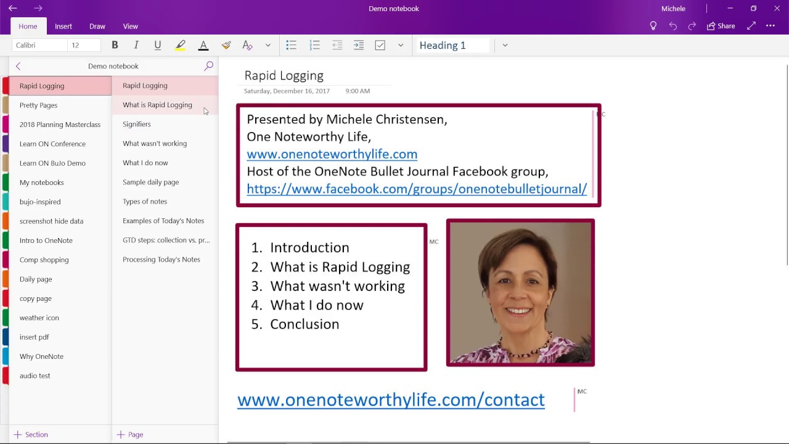This screenshot has height=444, width=789.
Task: Toggle Italic formatting
Action: coord(136,45)
